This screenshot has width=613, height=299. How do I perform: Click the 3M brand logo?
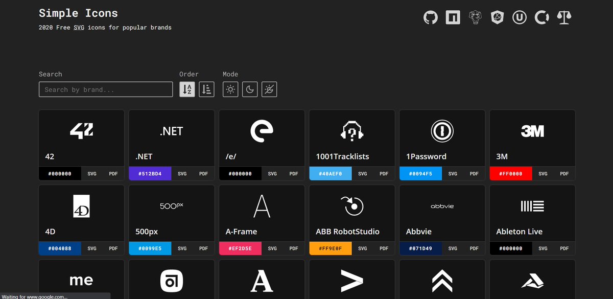point(532,131)
